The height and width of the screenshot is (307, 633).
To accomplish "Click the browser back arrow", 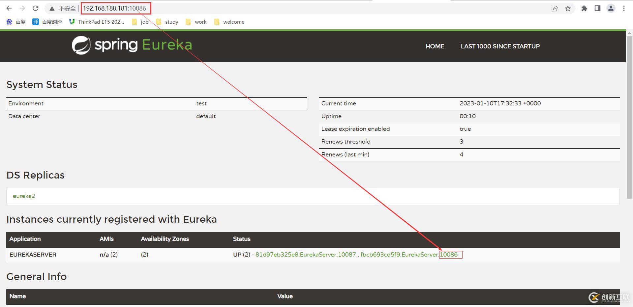I will coord(9,8).
